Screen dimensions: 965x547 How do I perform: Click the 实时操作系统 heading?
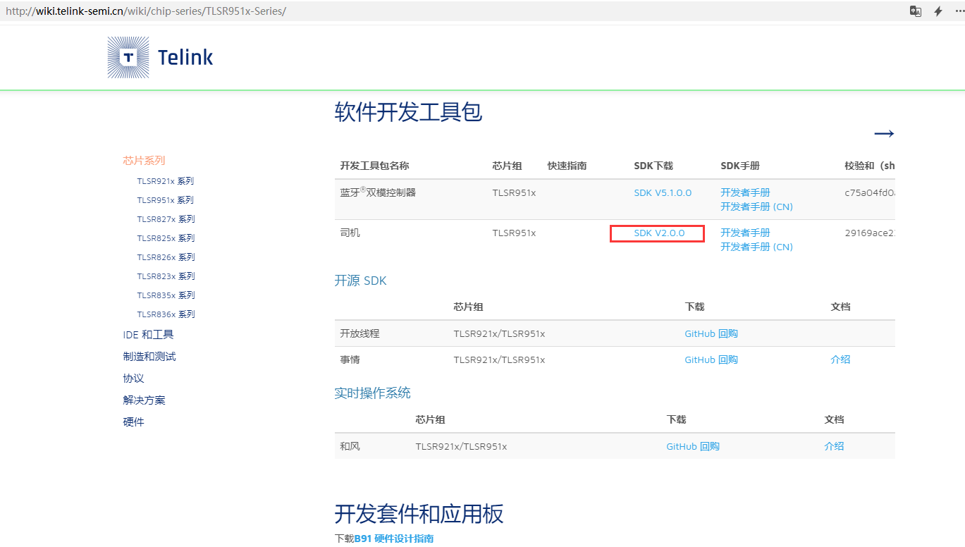tap(372, 393)
